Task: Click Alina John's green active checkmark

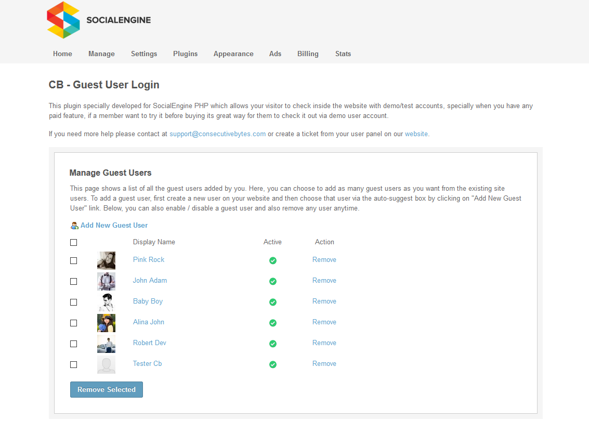Action: 272,323
